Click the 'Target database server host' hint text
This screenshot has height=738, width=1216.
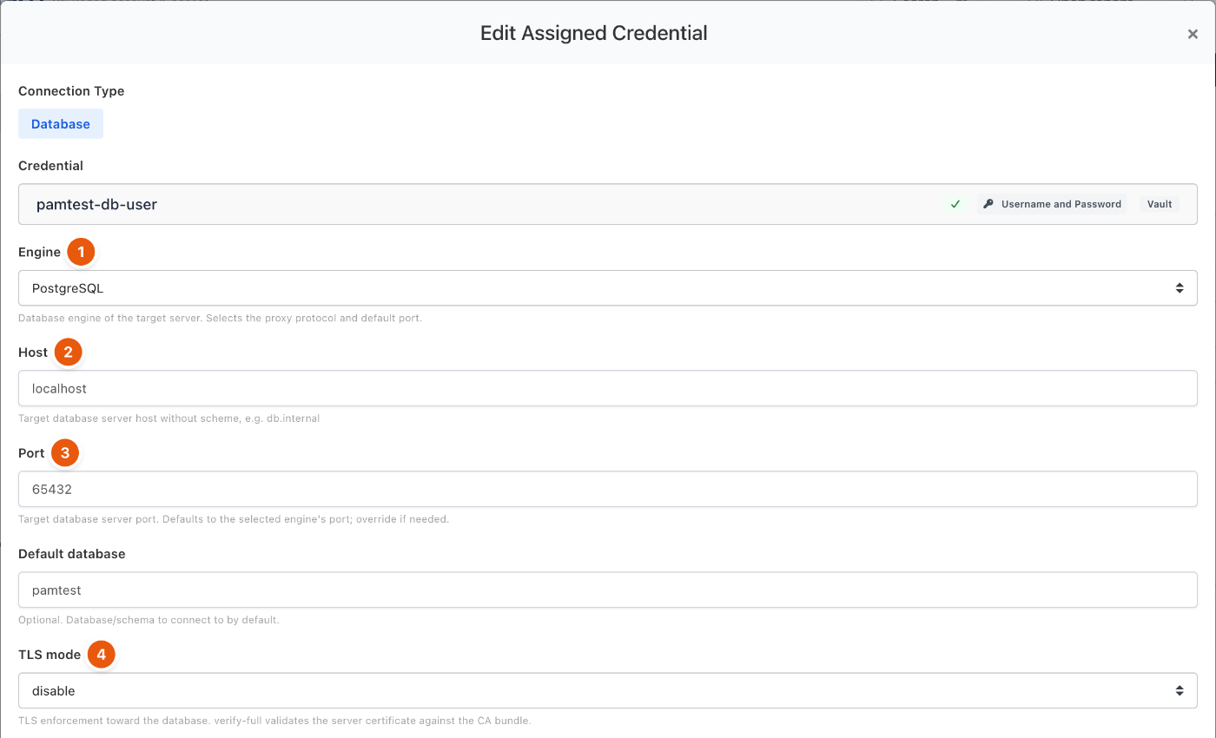click(169, 418)
